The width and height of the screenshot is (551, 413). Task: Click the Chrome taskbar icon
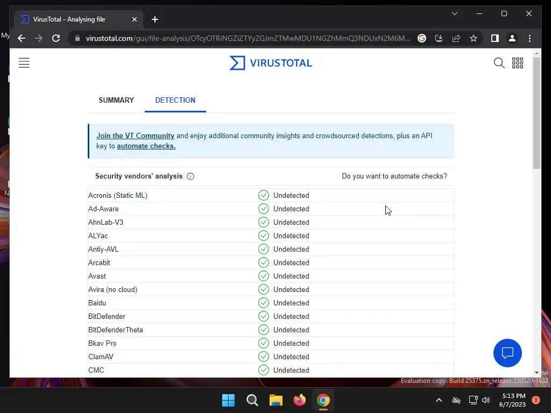(x=323, y=400)
